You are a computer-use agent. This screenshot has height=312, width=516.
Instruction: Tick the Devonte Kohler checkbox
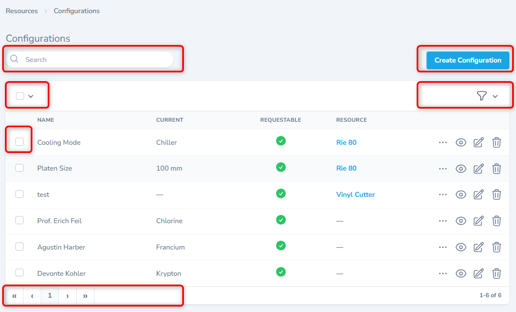[x=20, y=273]
